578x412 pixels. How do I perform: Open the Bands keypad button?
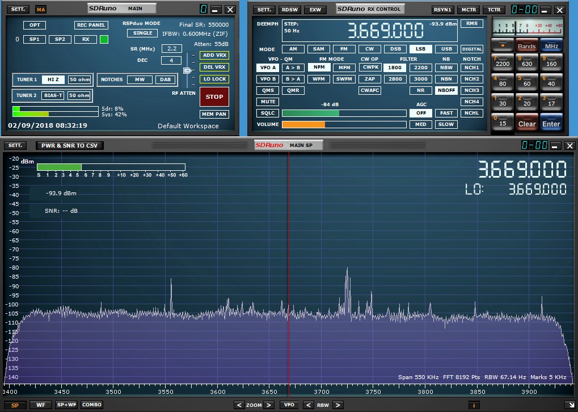tap(527, 45)
